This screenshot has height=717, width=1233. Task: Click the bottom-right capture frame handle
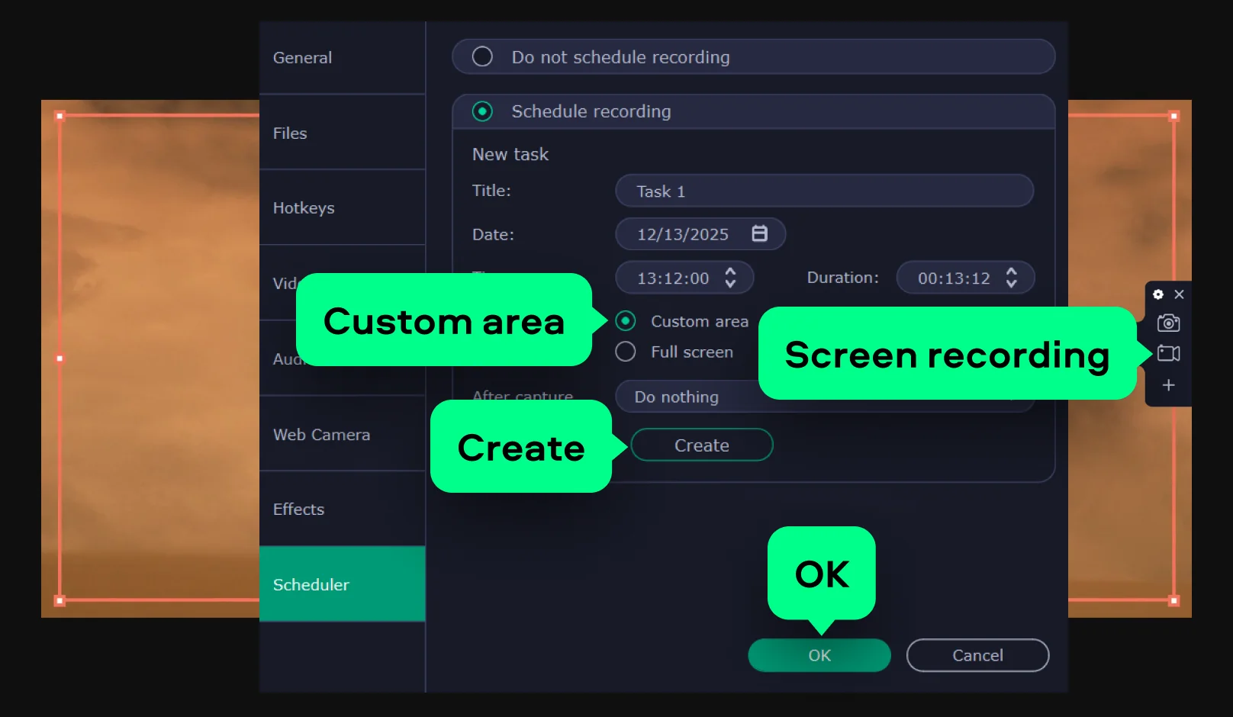(1173, 600)
